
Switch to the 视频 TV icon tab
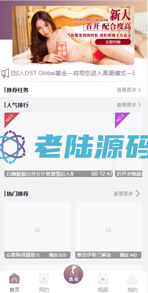[x=103, y=278]
